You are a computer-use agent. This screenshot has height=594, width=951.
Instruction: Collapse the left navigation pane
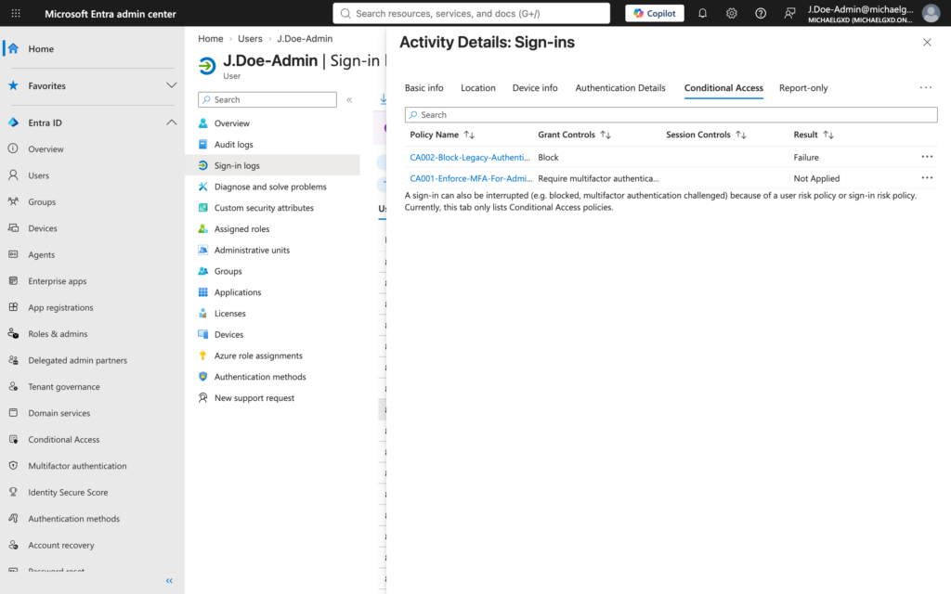(169, 581)
